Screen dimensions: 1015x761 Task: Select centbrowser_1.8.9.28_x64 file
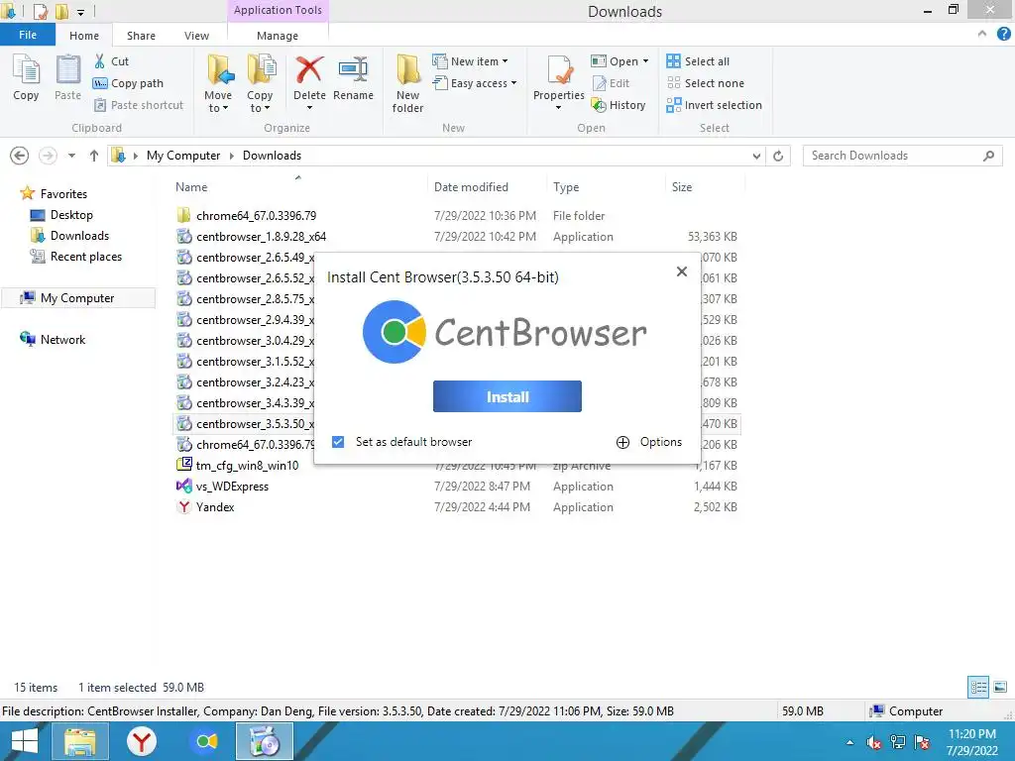point(261,236)
